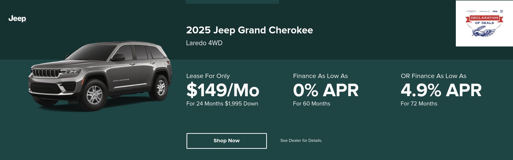Expand the For 72 Months finance terms
Image resolution: width=513 pixels, height=160 pixels.
coord(419,103)
